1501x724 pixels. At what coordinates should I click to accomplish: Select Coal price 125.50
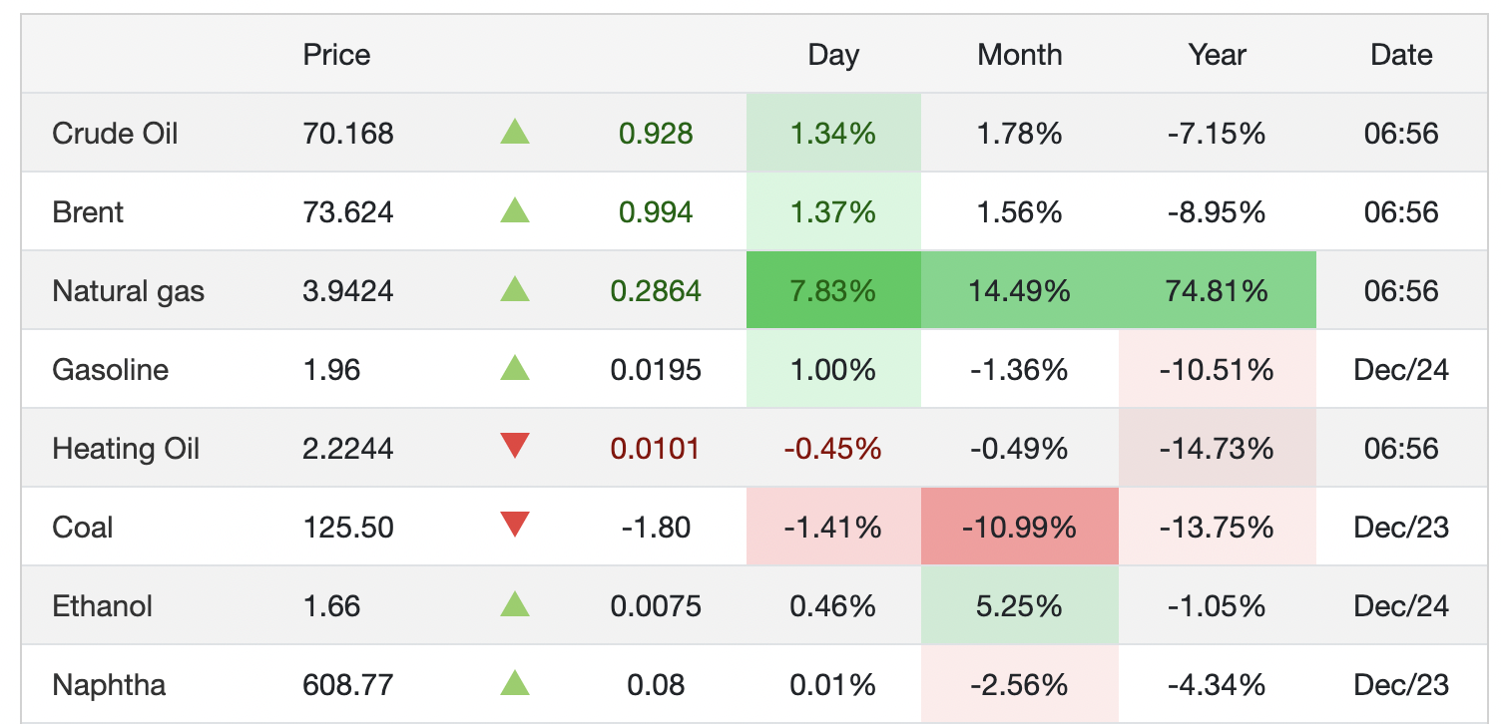[x=348, y=528]
